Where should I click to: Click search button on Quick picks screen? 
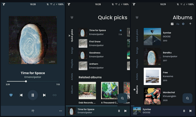coord(122,98)
